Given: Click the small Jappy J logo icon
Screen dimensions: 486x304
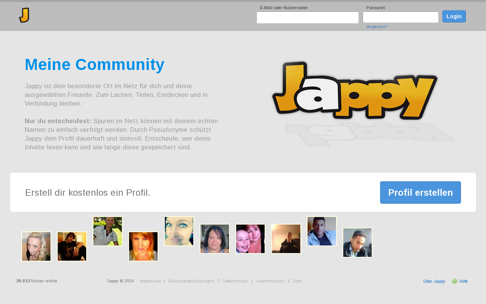Looking at the screenshot, I should pyautogui.click(x=24, y=15).
